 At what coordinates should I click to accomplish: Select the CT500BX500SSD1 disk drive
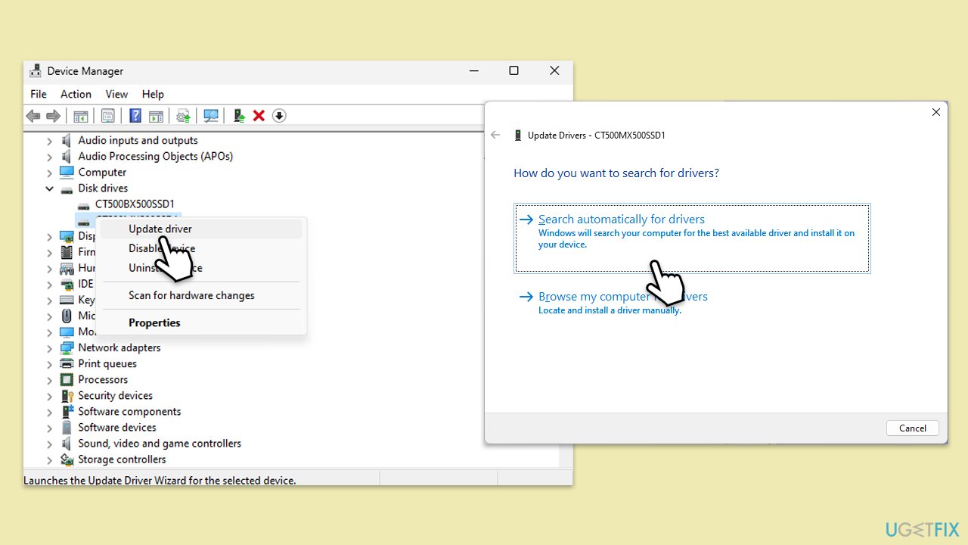[135, 204]
